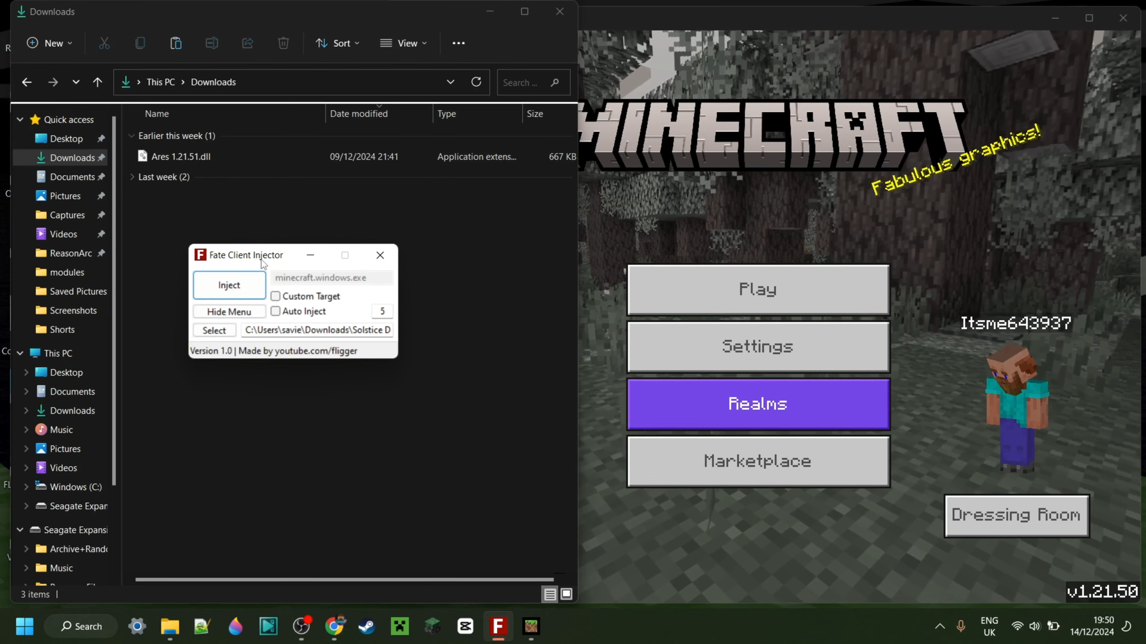Enable Custom Target checkbox
The image size is (1146, 644).
click(x=275, y=296)
